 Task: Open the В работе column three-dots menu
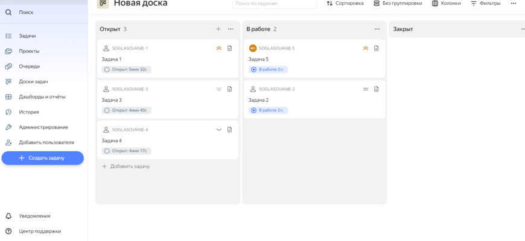coord(377,29)
